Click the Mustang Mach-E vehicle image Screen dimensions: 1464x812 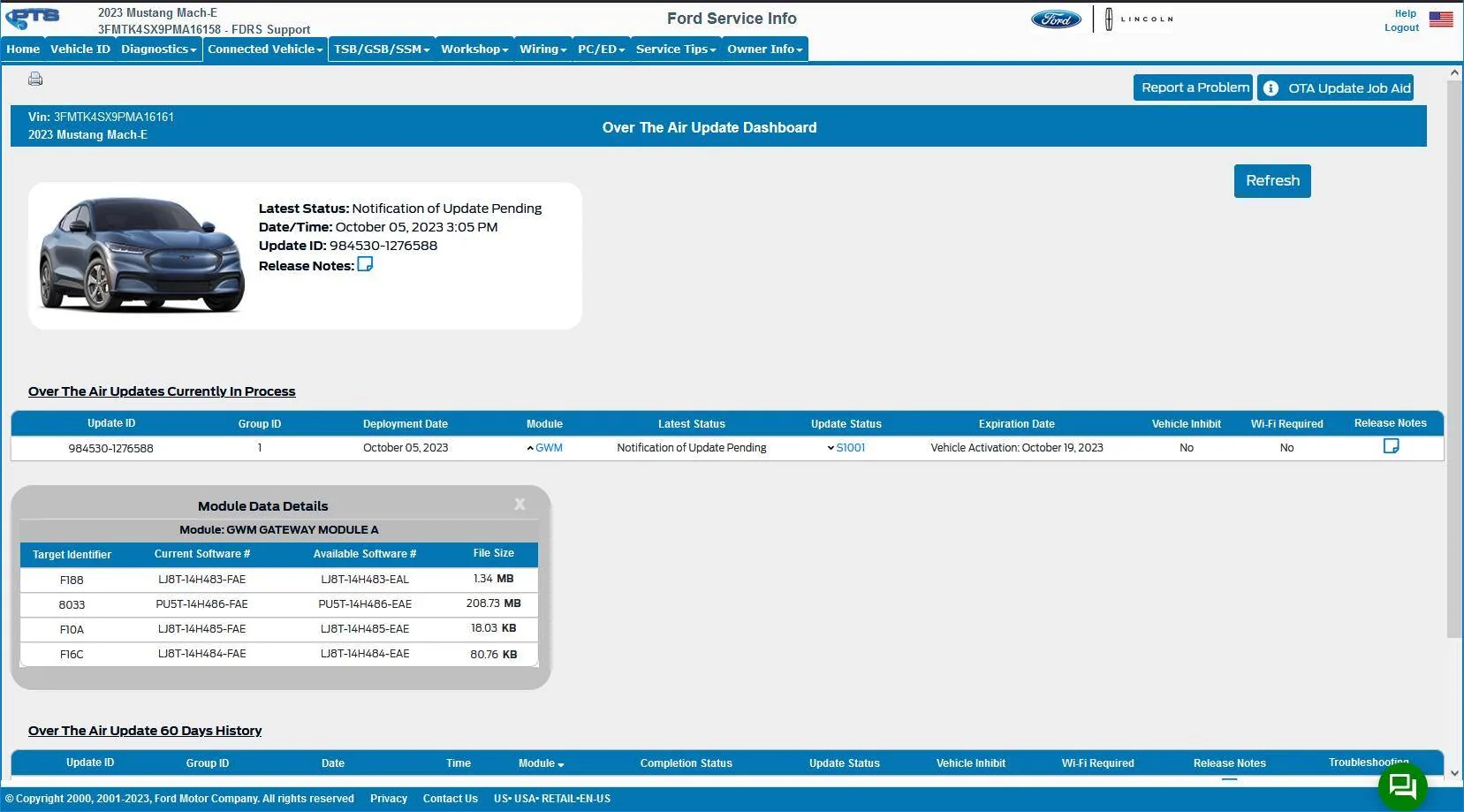tap(141, 254)
